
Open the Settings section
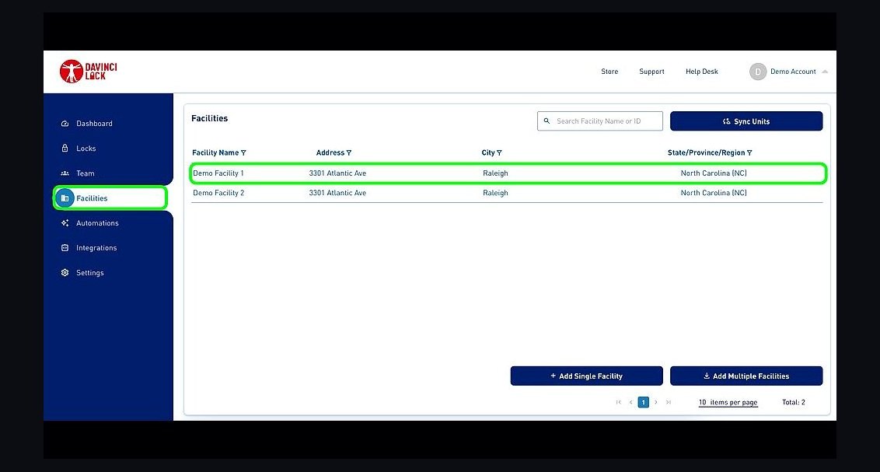point(90,273)
